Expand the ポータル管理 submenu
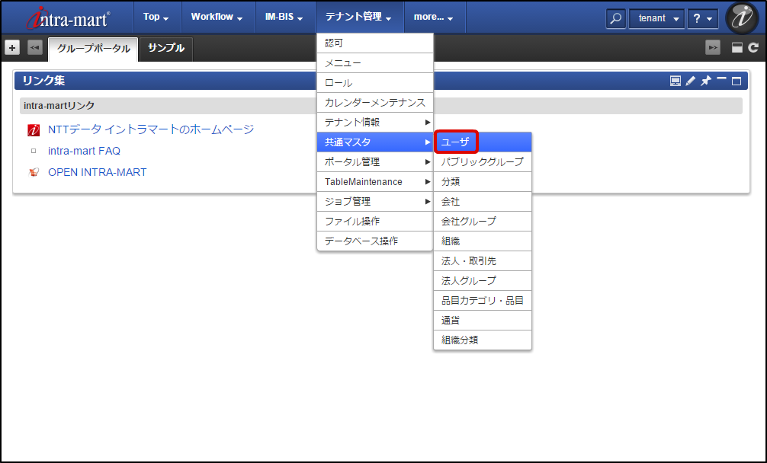Screen dimensions: 767x463 point(374,162)
